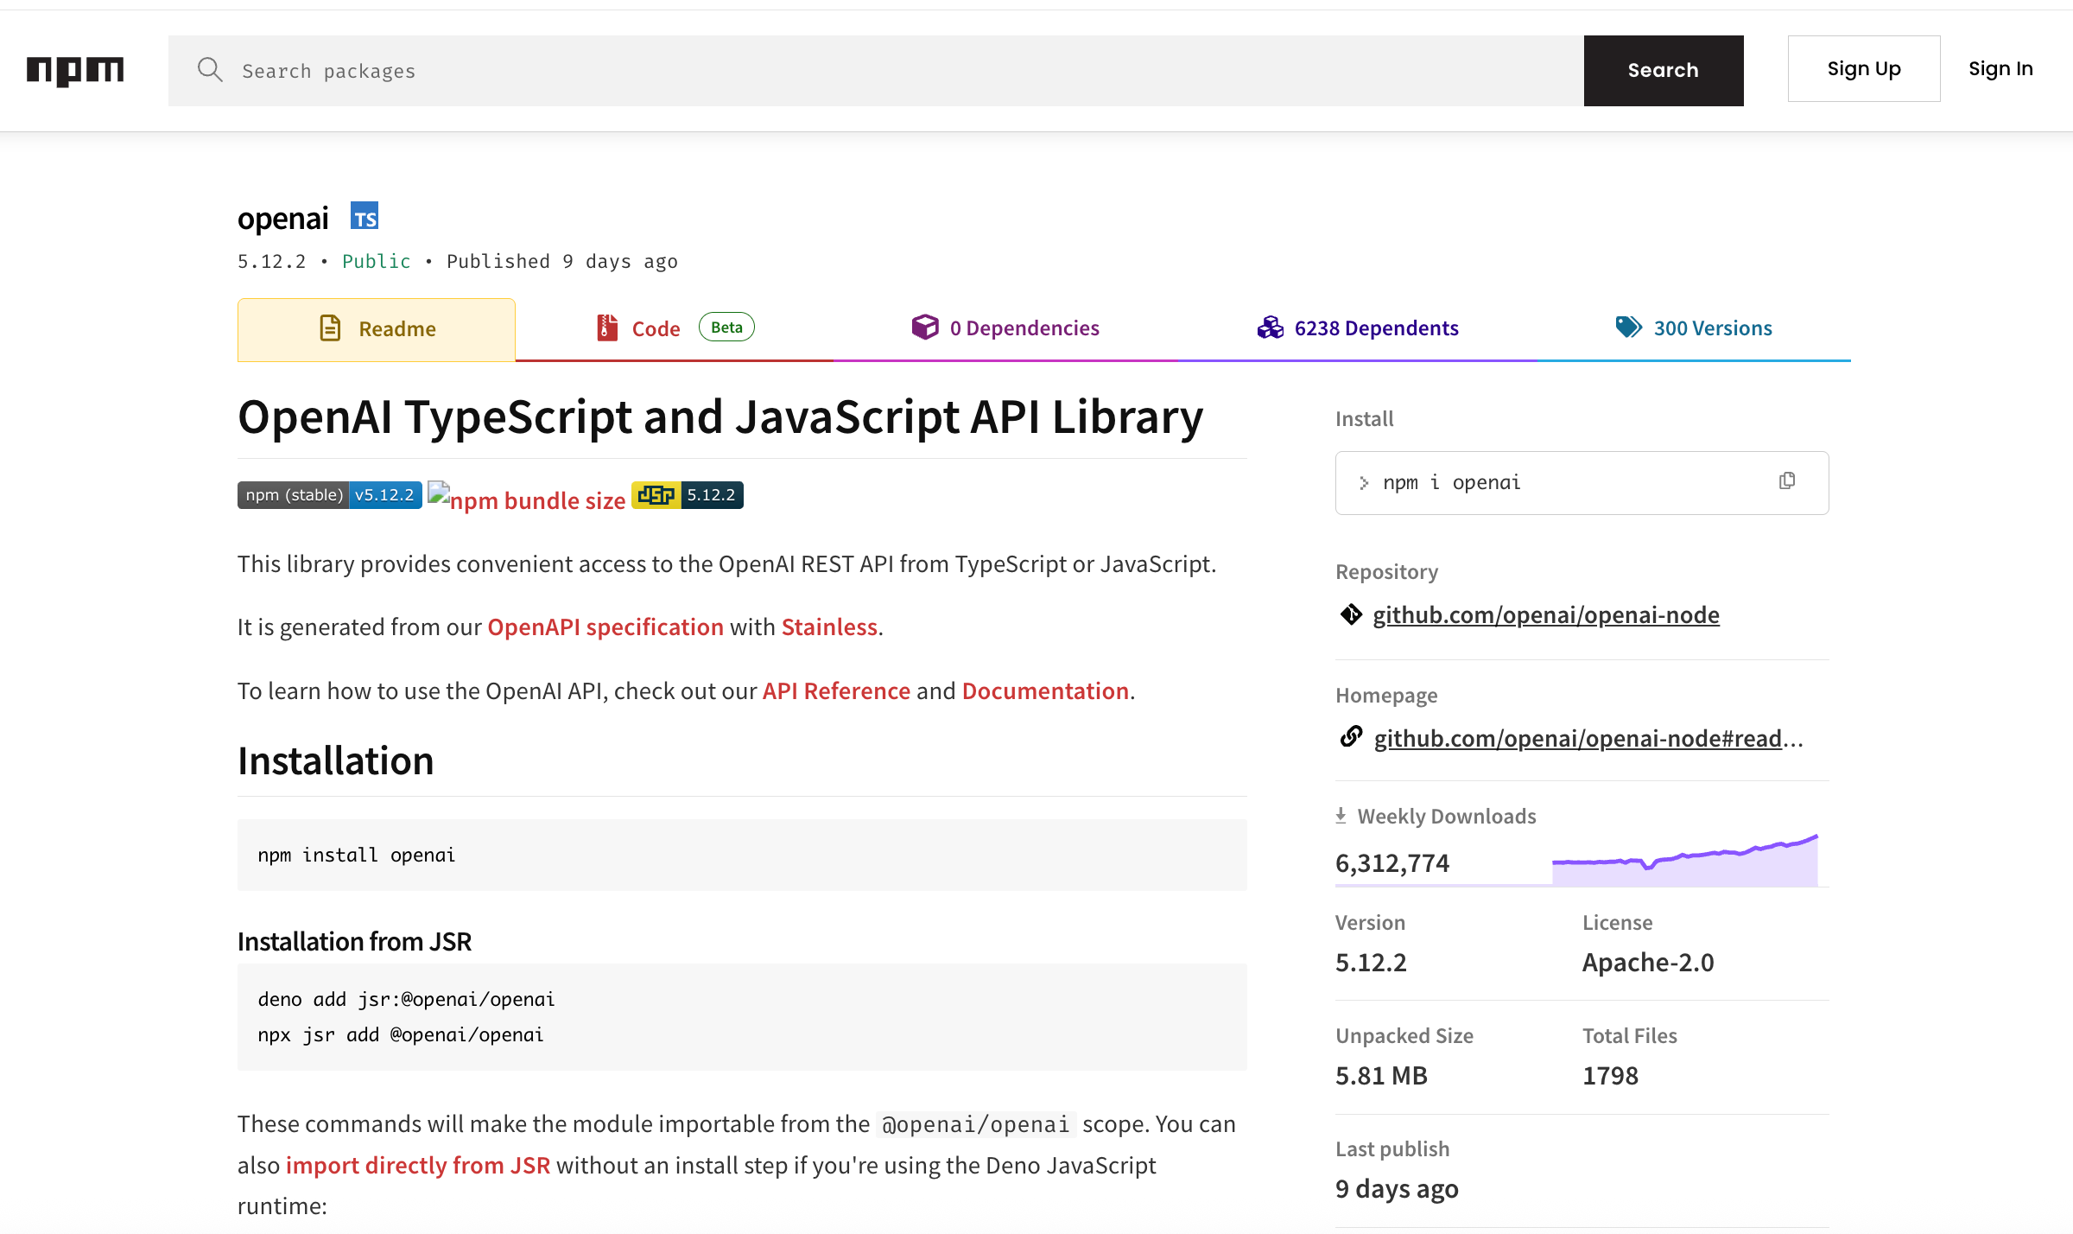Visit the github.com/openai/openai-node repository link

tap(1546, 614)
